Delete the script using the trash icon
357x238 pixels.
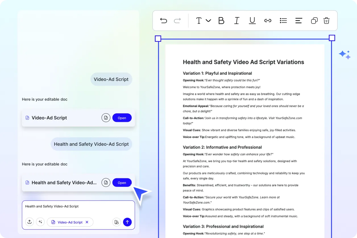(x=326, y=20)
